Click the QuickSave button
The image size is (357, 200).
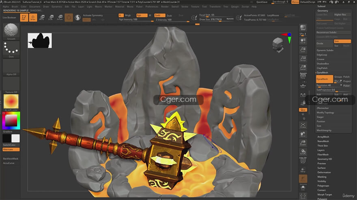coord(262,2)
